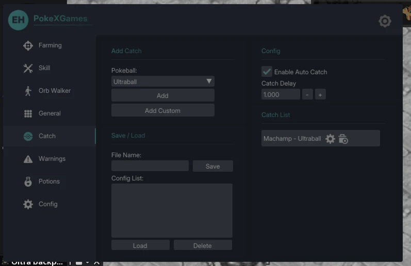Increase Catch Delay with plus button
Viewport: 411px width, 266px height.
tap(320, 95)
